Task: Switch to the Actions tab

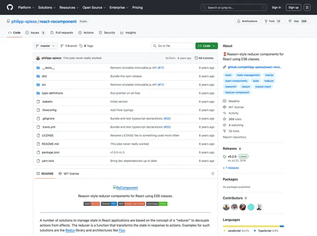Action: click(x=86, y=33)
